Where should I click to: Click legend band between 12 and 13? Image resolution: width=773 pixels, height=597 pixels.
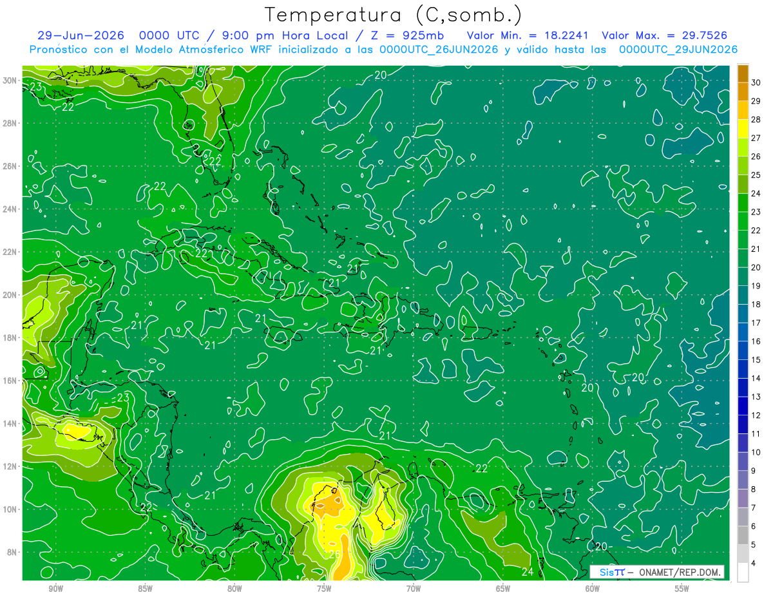point(743,406)
